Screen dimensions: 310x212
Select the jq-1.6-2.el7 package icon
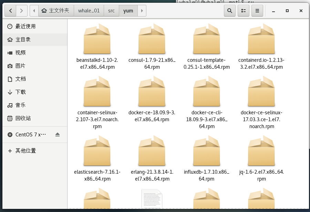tap(261, 151)
